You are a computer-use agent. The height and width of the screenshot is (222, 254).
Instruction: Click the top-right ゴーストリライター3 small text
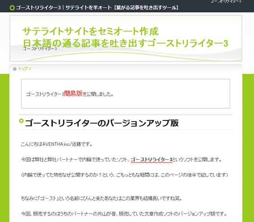[226, 1]
